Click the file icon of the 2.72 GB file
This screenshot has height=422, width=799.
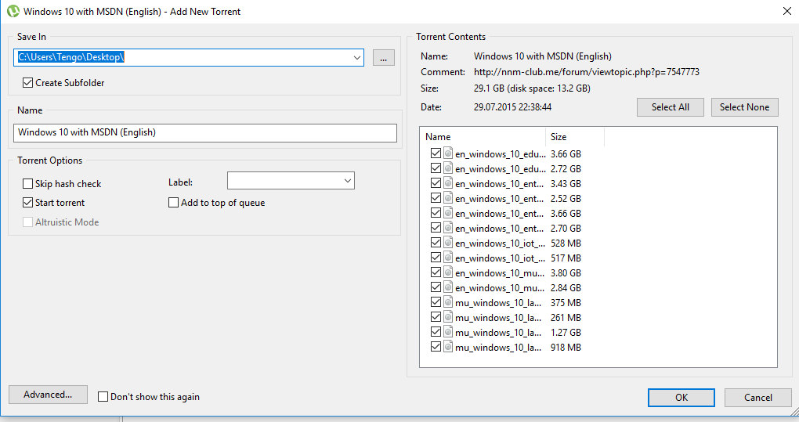click(x=449, y=168)
